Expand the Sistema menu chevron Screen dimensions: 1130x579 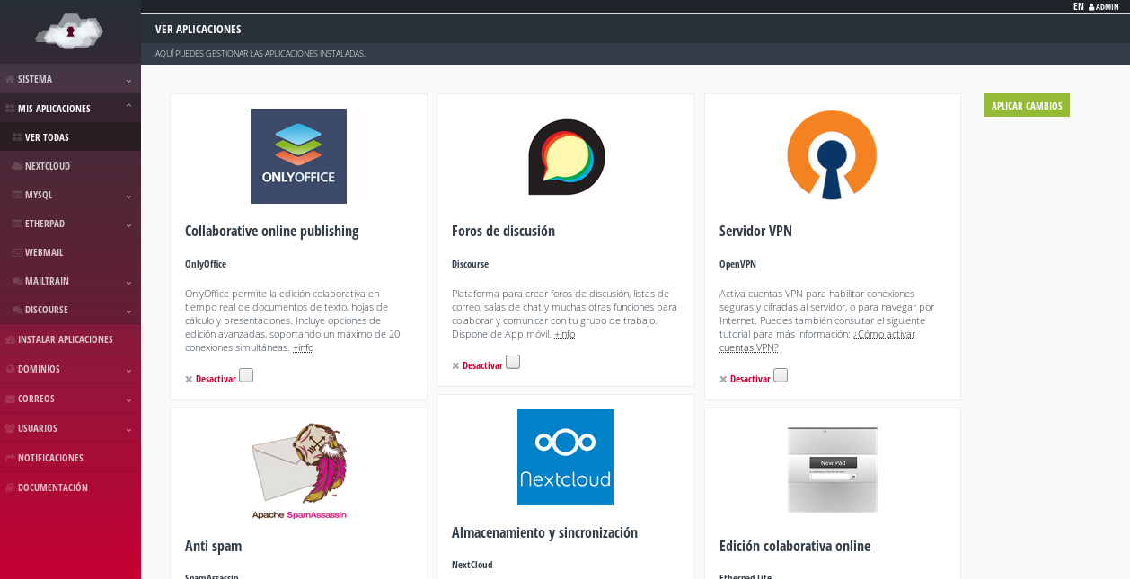128,80
